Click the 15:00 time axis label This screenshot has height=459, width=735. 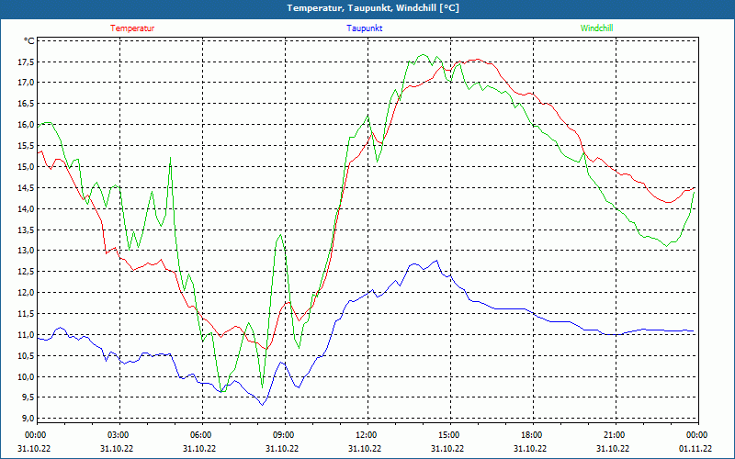coord(449,435)
